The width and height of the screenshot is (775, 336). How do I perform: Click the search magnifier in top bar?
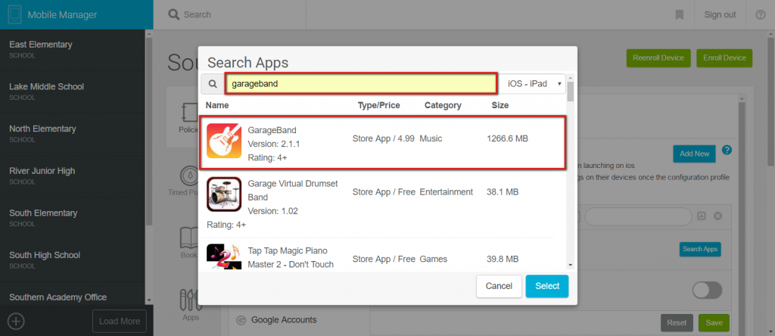point(173,14)
